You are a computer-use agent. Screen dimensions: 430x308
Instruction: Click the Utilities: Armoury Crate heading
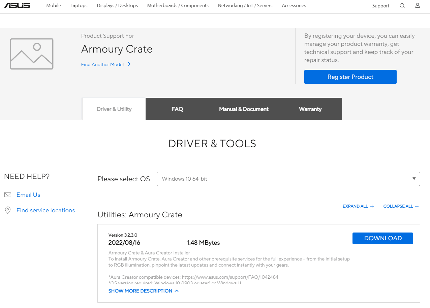pyautogui.click(x=140, y=215)
